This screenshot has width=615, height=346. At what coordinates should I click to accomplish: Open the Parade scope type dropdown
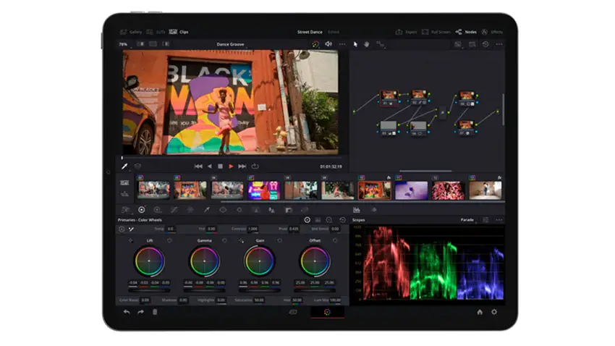click(x=468, y=220)
